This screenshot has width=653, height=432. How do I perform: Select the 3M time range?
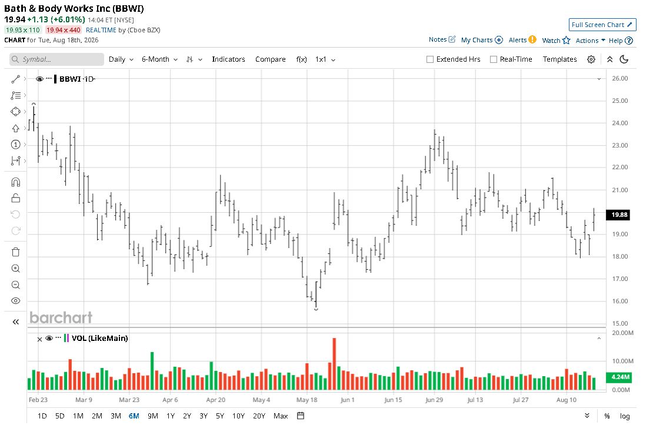116,416
